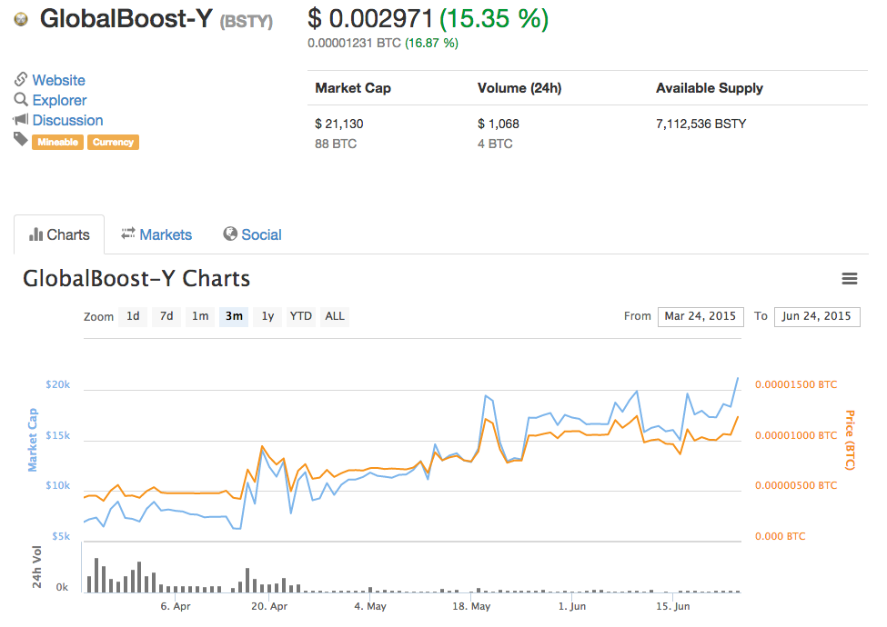Choose the YTD zoom range
The width and height of the screenshot is (887, 627).
click(x=301, y=316)
